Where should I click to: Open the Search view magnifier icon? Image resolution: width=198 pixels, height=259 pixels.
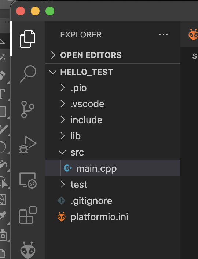[28, 74]
